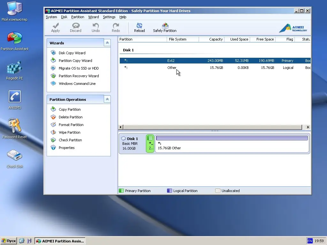Click the EN language indicator in tray
Screen dimensions: 327x245
pos(309,241)
